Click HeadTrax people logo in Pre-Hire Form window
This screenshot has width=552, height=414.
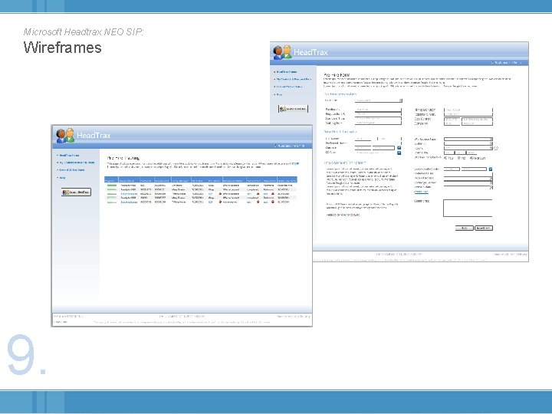(283, 52)
